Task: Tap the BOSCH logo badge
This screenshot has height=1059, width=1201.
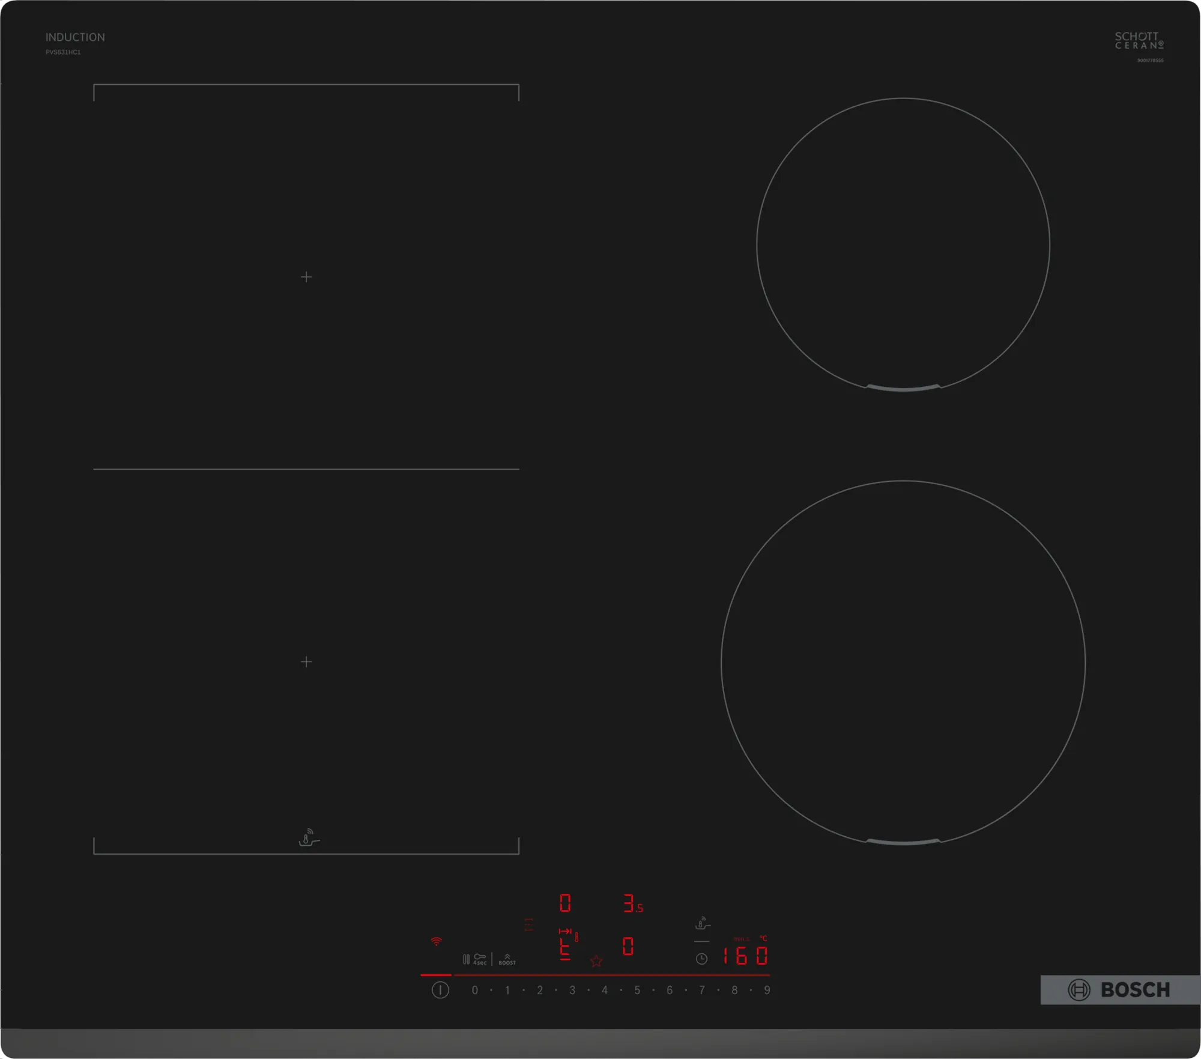Action: tap(1120, 989)
